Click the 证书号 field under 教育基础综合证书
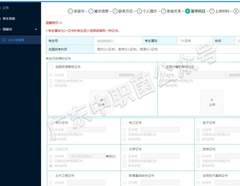The image size is (240, 186). point(160,183)
